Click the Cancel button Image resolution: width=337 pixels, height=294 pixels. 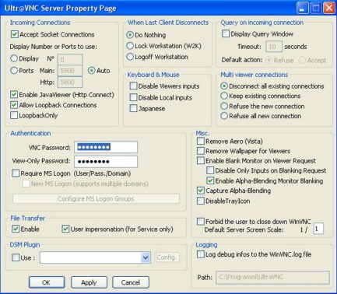pyautogui.click(x=131, y=282)
